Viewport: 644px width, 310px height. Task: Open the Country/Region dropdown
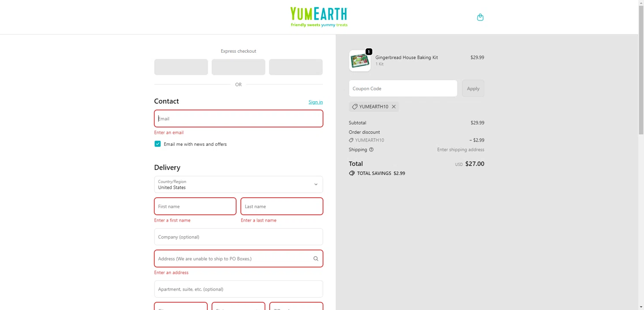coord(238,184)
